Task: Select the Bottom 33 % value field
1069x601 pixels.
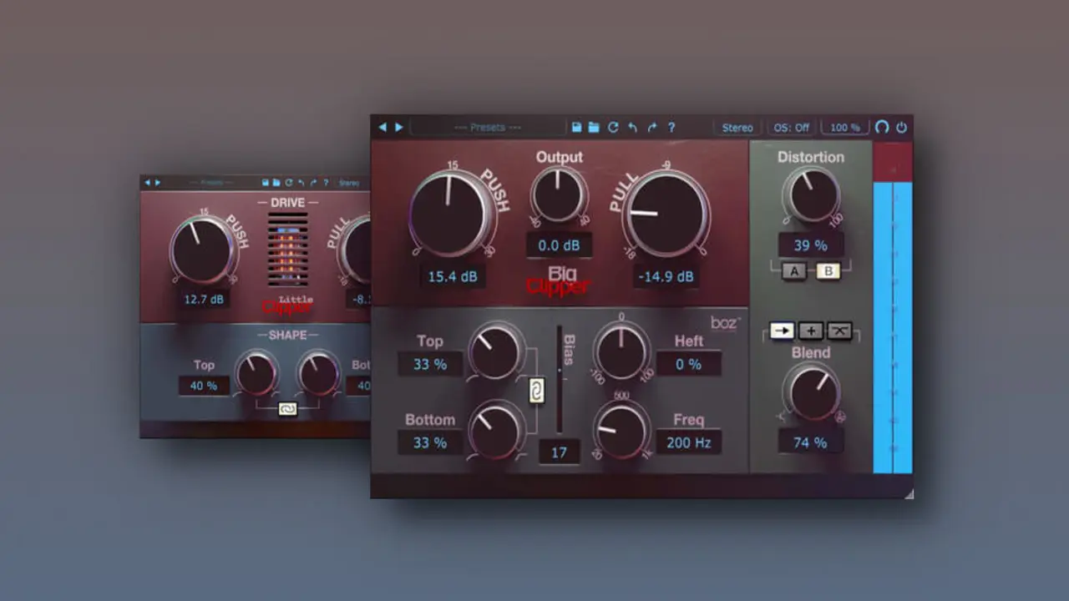Action: (x=430, y=442)
